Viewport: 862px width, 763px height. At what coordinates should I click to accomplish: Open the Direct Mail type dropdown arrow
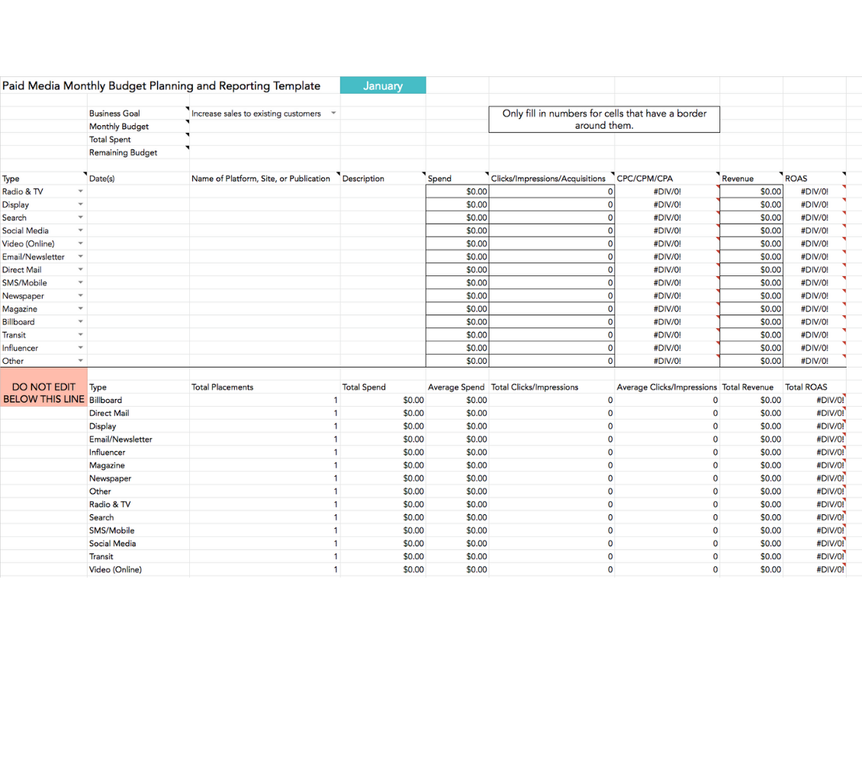(80, 269)
